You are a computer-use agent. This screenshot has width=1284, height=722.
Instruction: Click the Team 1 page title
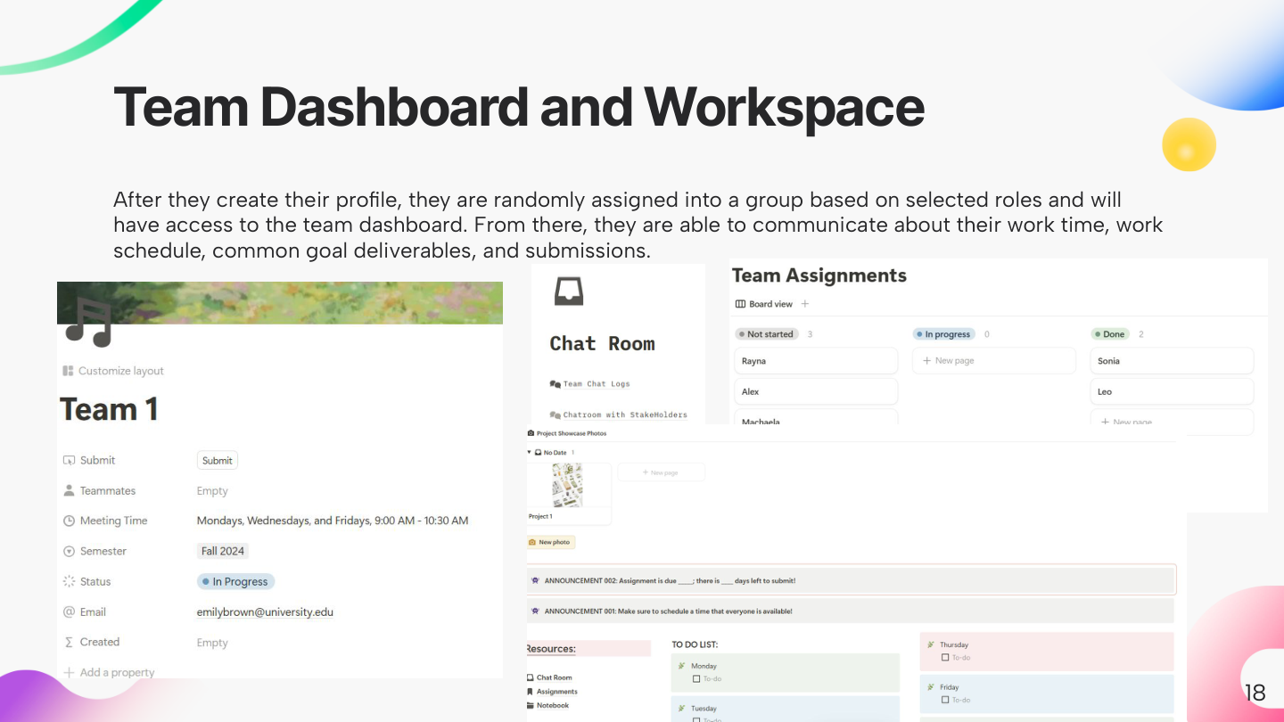pos(109,410)
